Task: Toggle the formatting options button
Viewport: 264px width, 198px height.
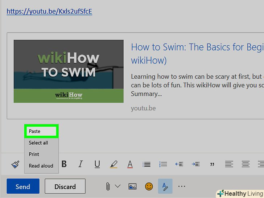Action: coord(165,186)
